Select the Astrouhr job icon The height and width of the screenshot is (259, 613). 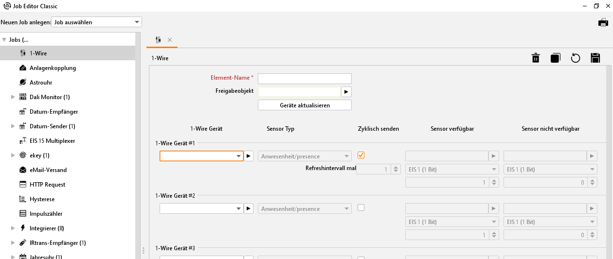22,83
